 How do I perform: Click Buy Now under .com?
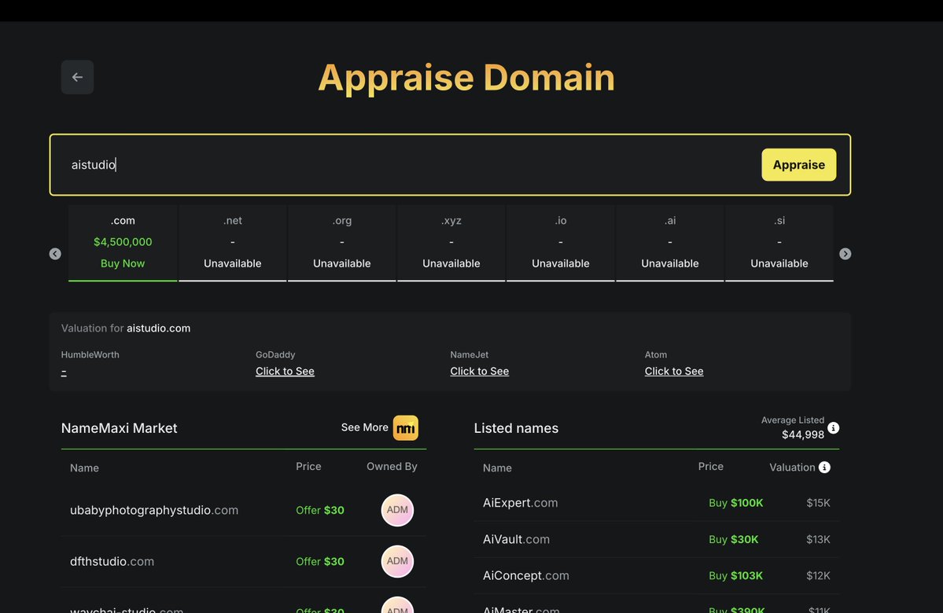tap(123, 263)
